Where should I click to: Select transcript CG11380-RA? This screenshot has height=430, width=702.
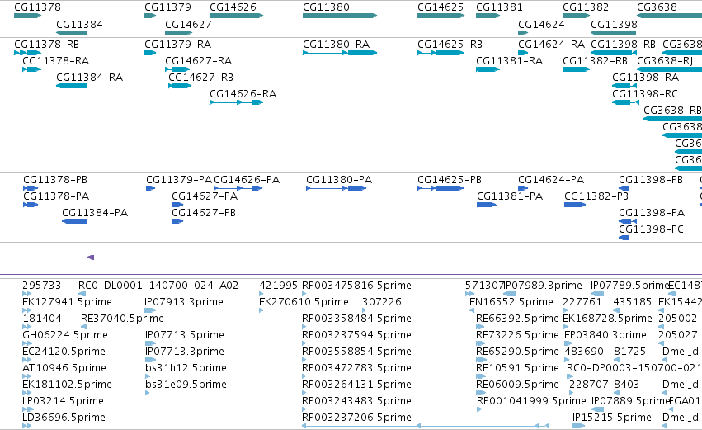(x=337, y=45)
